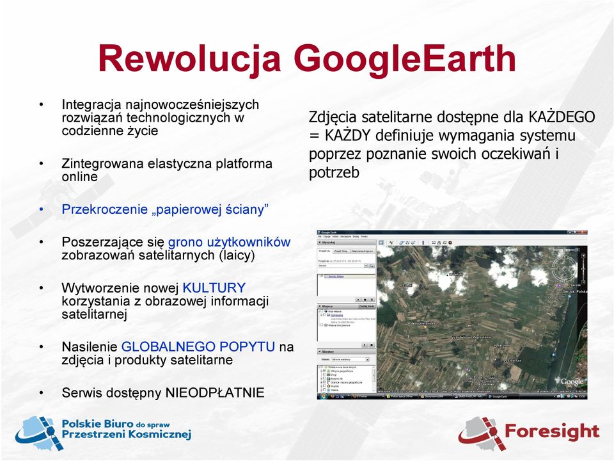The width and height of the screenshot is (614, 461).
Task: Open Google Earth taskbar button
Action: [x=503, y=396]
